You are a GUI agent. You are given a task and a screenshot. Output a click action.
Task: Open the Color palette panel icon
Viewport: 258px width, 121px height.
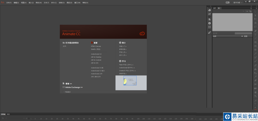point(209,10)
